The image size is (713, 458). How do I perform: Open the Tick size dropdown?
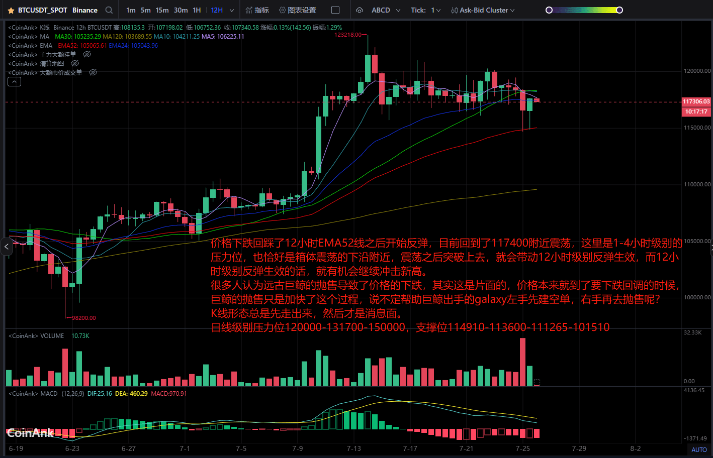click(x=425, y=10)
